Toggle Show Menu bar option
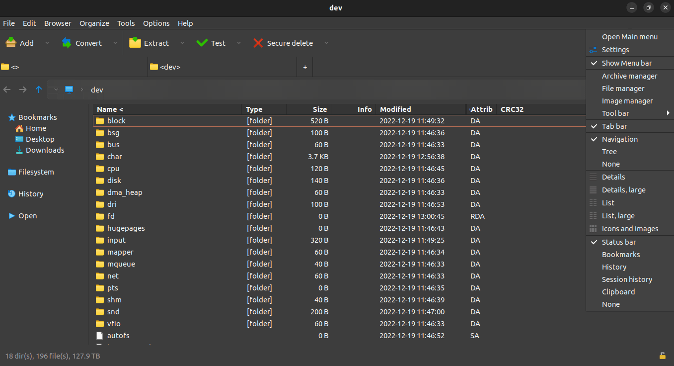 pos(626,63)
